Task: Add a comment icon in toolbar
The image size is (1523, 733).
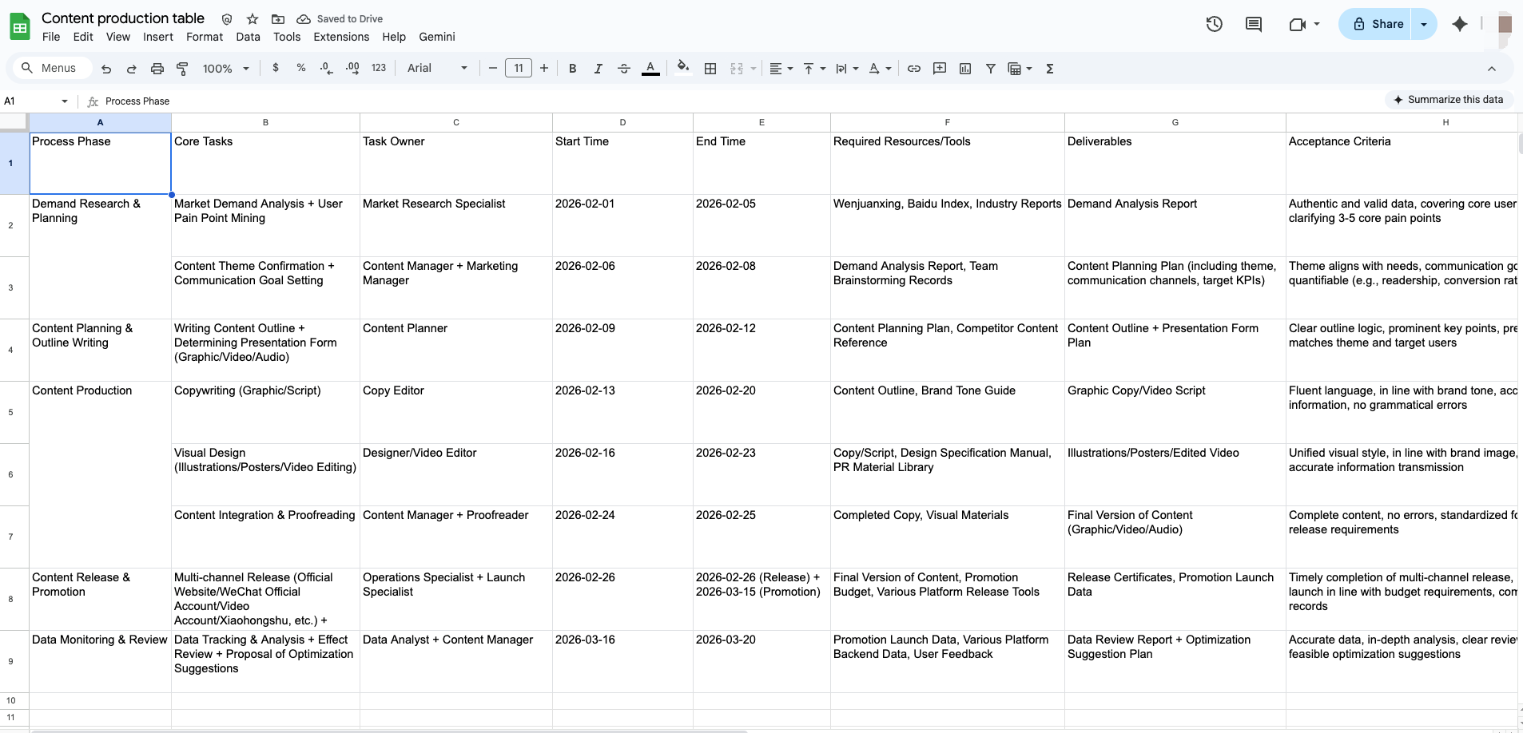Action: [940, 69]
